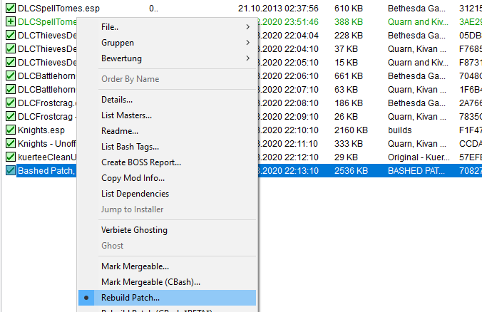Select the Knights.esp row size cell 2160 KB
This screenshot has height=312, width=482.
pos(350,130)
